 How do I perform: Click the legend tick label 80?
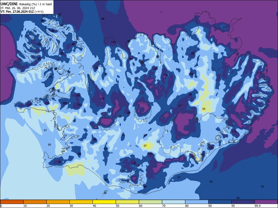click(x=187, y=206)
